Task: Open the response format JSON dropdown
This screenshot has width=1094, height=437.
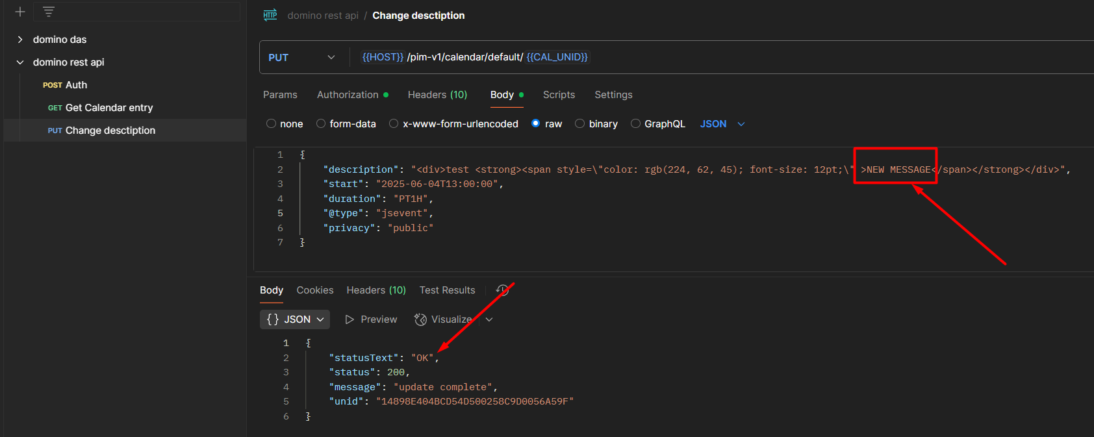Action: (x=295, y=319)
